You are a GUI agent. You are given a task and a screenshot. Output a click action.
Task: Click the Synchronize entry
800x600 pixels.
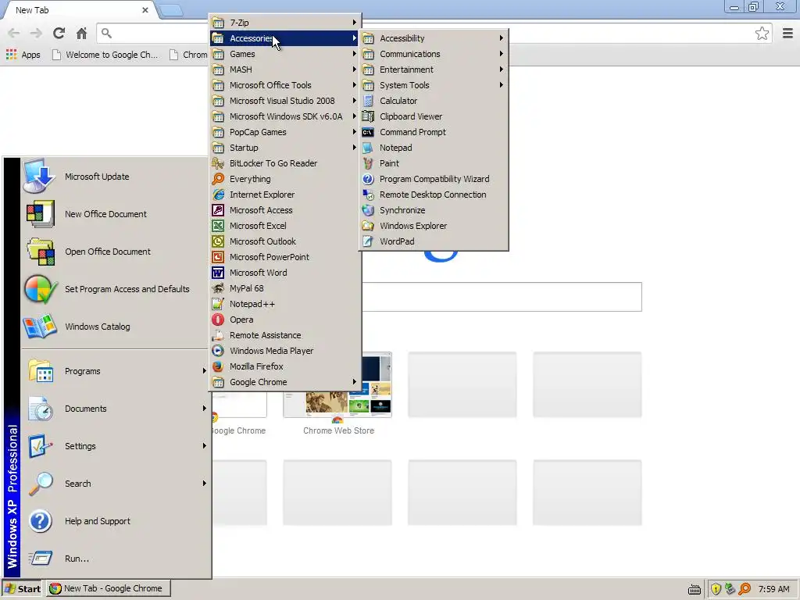pyautogui.click(x=434, y=210)
